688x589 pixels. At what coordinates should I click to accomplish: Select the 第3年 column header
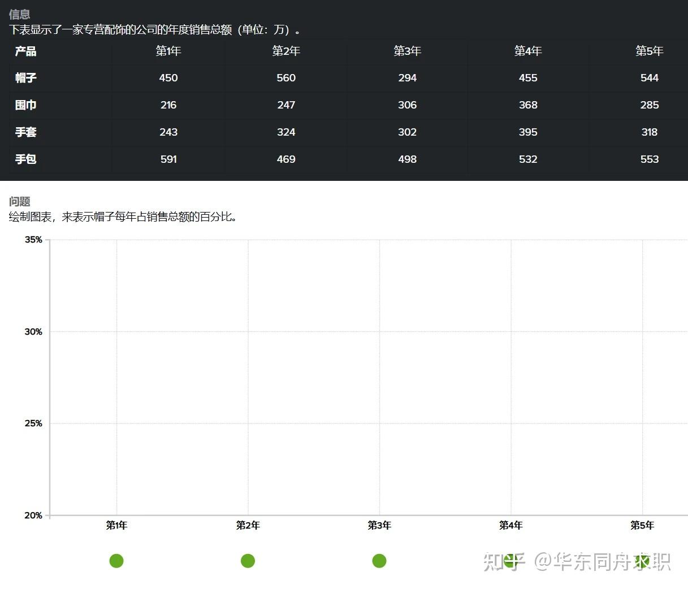407,51
